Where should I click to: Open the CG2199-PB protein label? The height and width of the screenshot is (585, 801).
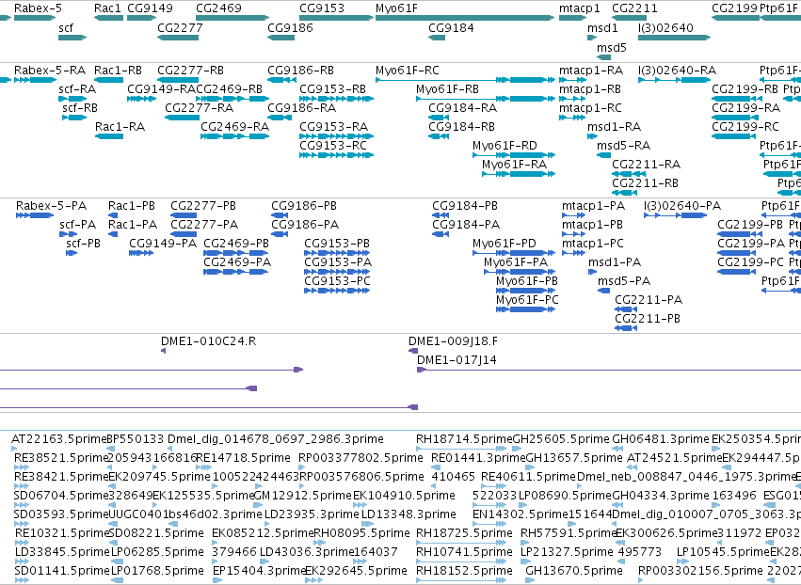(x=750, y=225)
